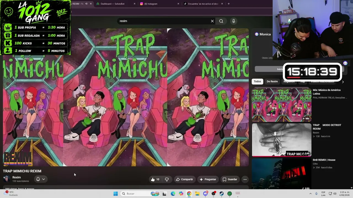Screen dimensions: 353x198
Task: Switch to the TikTok Encuentra tab
Action: coord(203,4)
